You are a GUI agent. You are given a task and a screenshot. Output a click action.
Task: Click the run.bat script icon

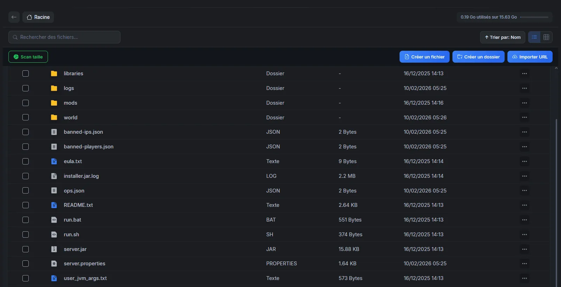[54, 220]
